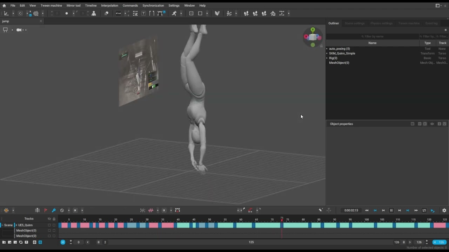Expand the SKM_Quinn_Simple tree item
This screenshot has width=449, height=252.
(x=327, y=53)
